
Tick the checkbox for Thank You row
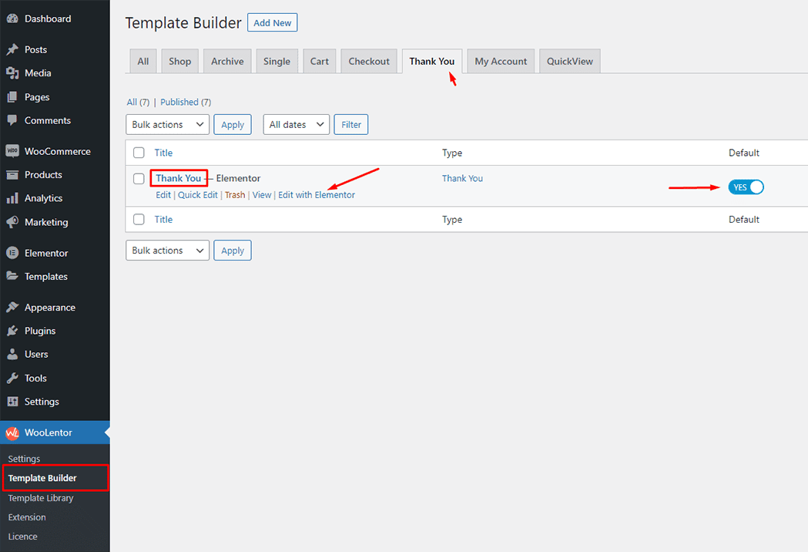[x=139, y=179]
